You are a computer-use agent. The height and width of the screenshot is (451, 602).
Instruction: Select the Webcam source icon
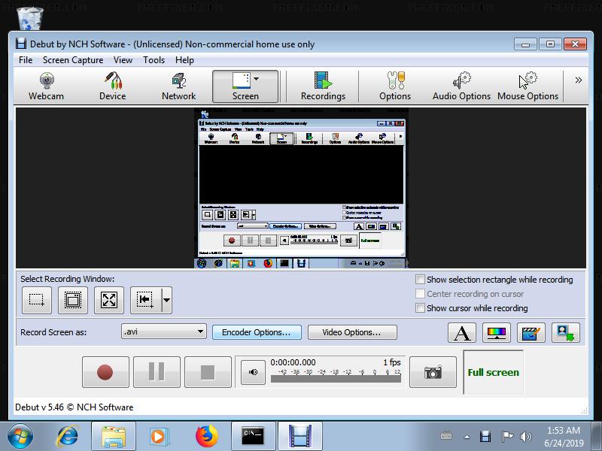coord(46,86)
